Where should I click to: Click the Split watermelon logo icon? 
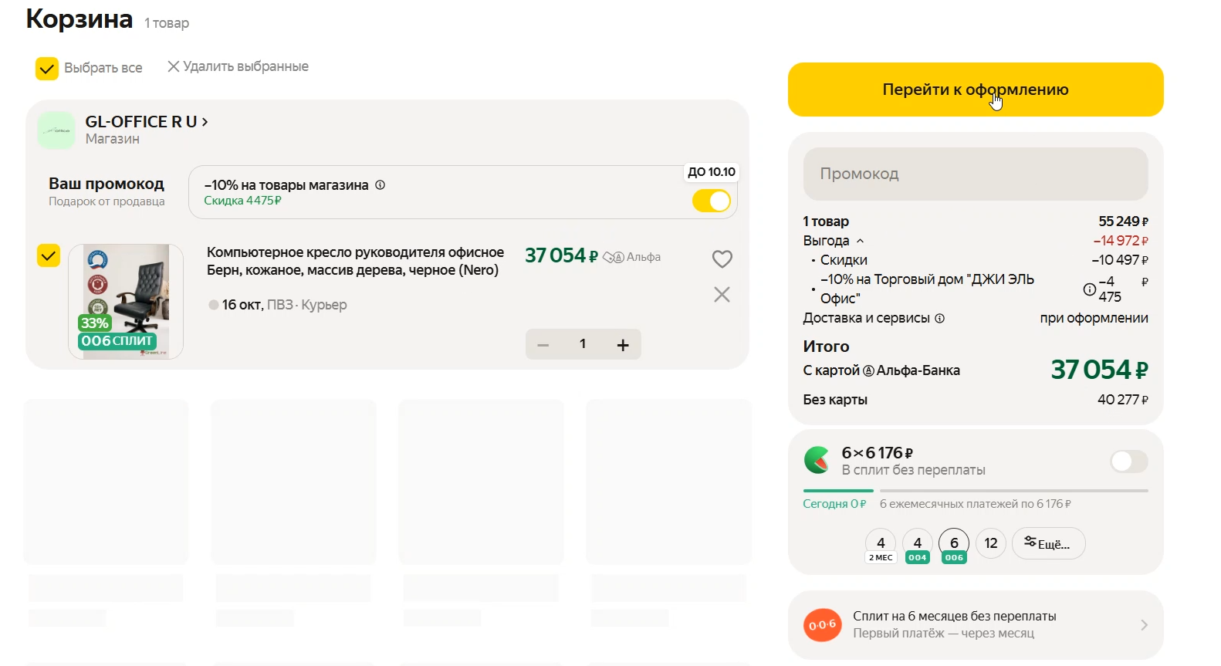coord(817,460)
